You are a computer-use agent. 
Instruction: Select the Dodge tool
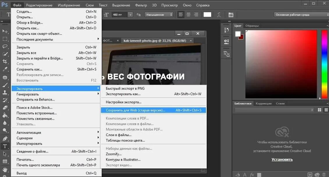(x=5, y=131)
